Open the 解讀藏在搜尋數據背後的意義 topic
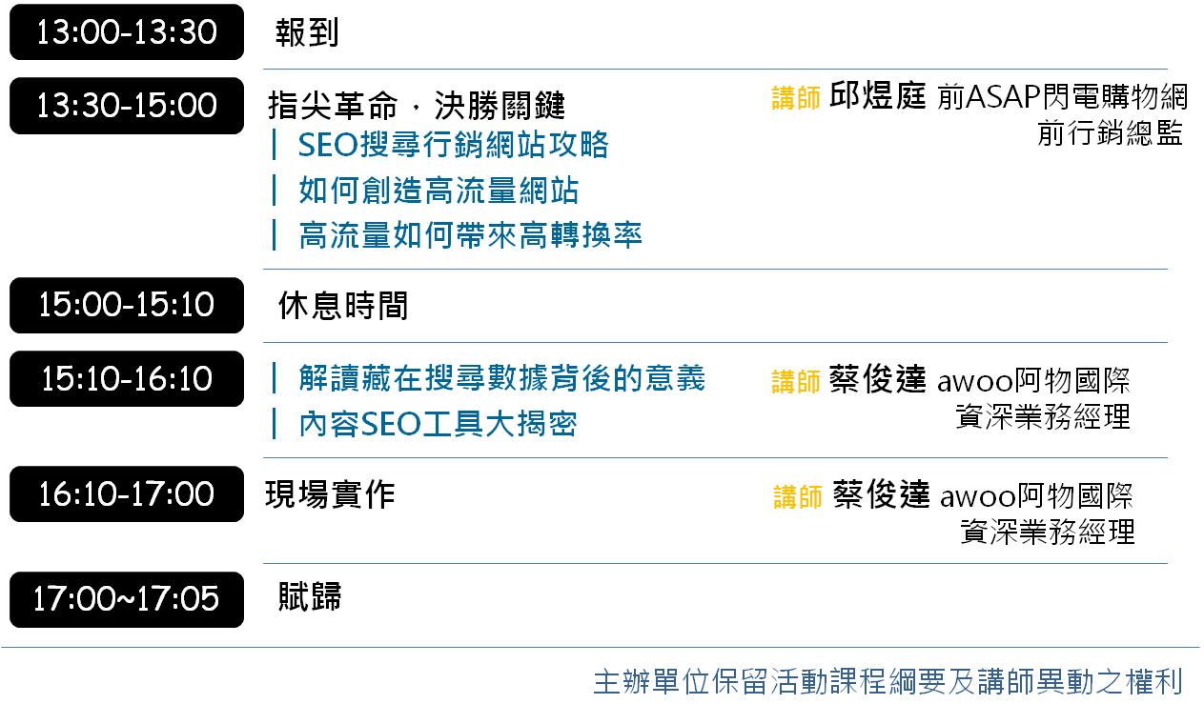This screenshot has width=1204, height=704. point(501,378)
